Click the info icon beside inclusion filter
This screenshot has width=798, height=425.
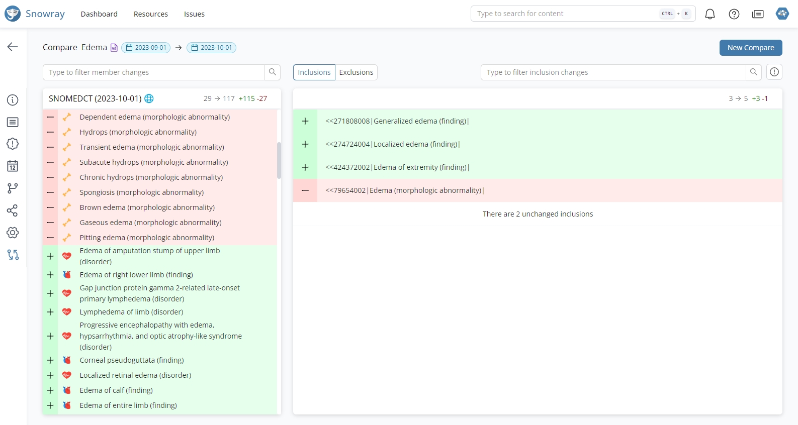[774, 72]
